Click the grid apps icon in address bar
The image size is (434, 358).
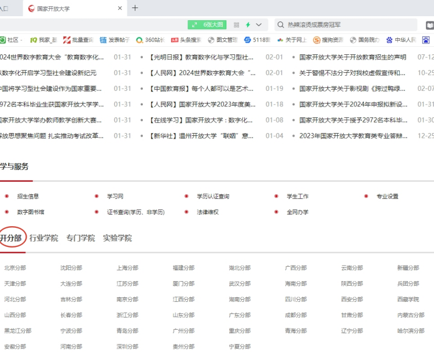pos(236,25)
